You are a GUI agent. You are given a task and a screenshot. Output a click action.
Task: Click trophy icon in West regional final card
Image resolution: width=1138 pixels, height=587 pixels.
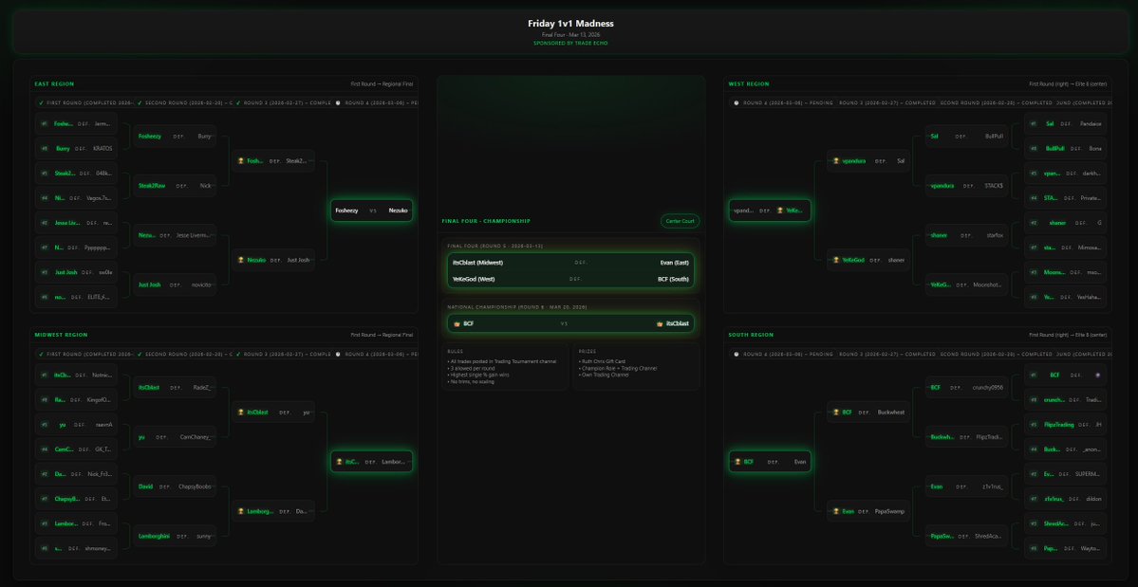coord(780,211)
